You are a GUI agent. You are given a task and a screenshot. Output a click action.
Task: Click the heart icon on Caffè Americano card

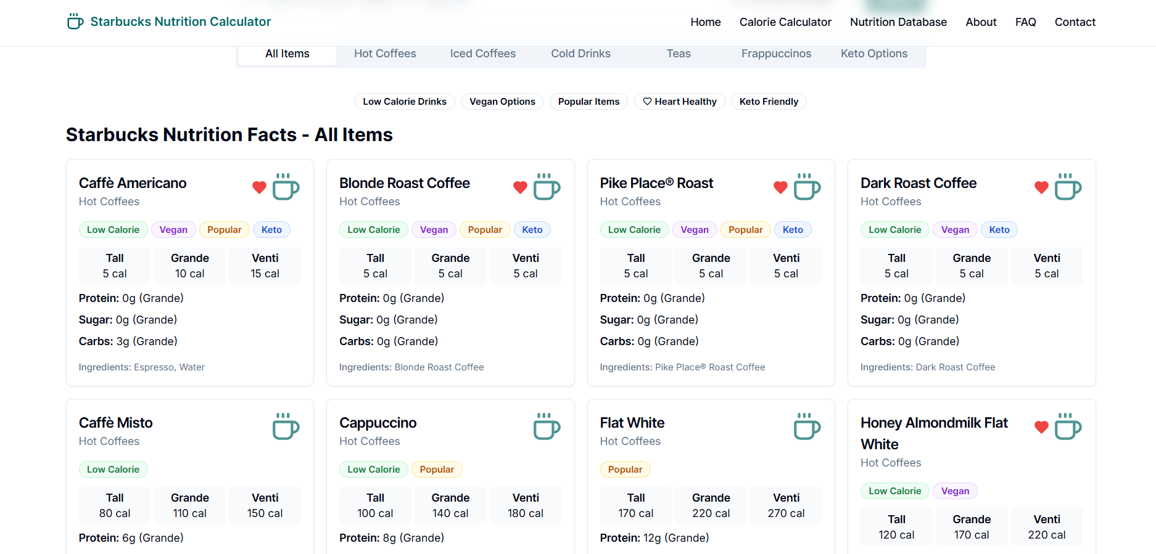pyautogui.click(x=259, y=187)
